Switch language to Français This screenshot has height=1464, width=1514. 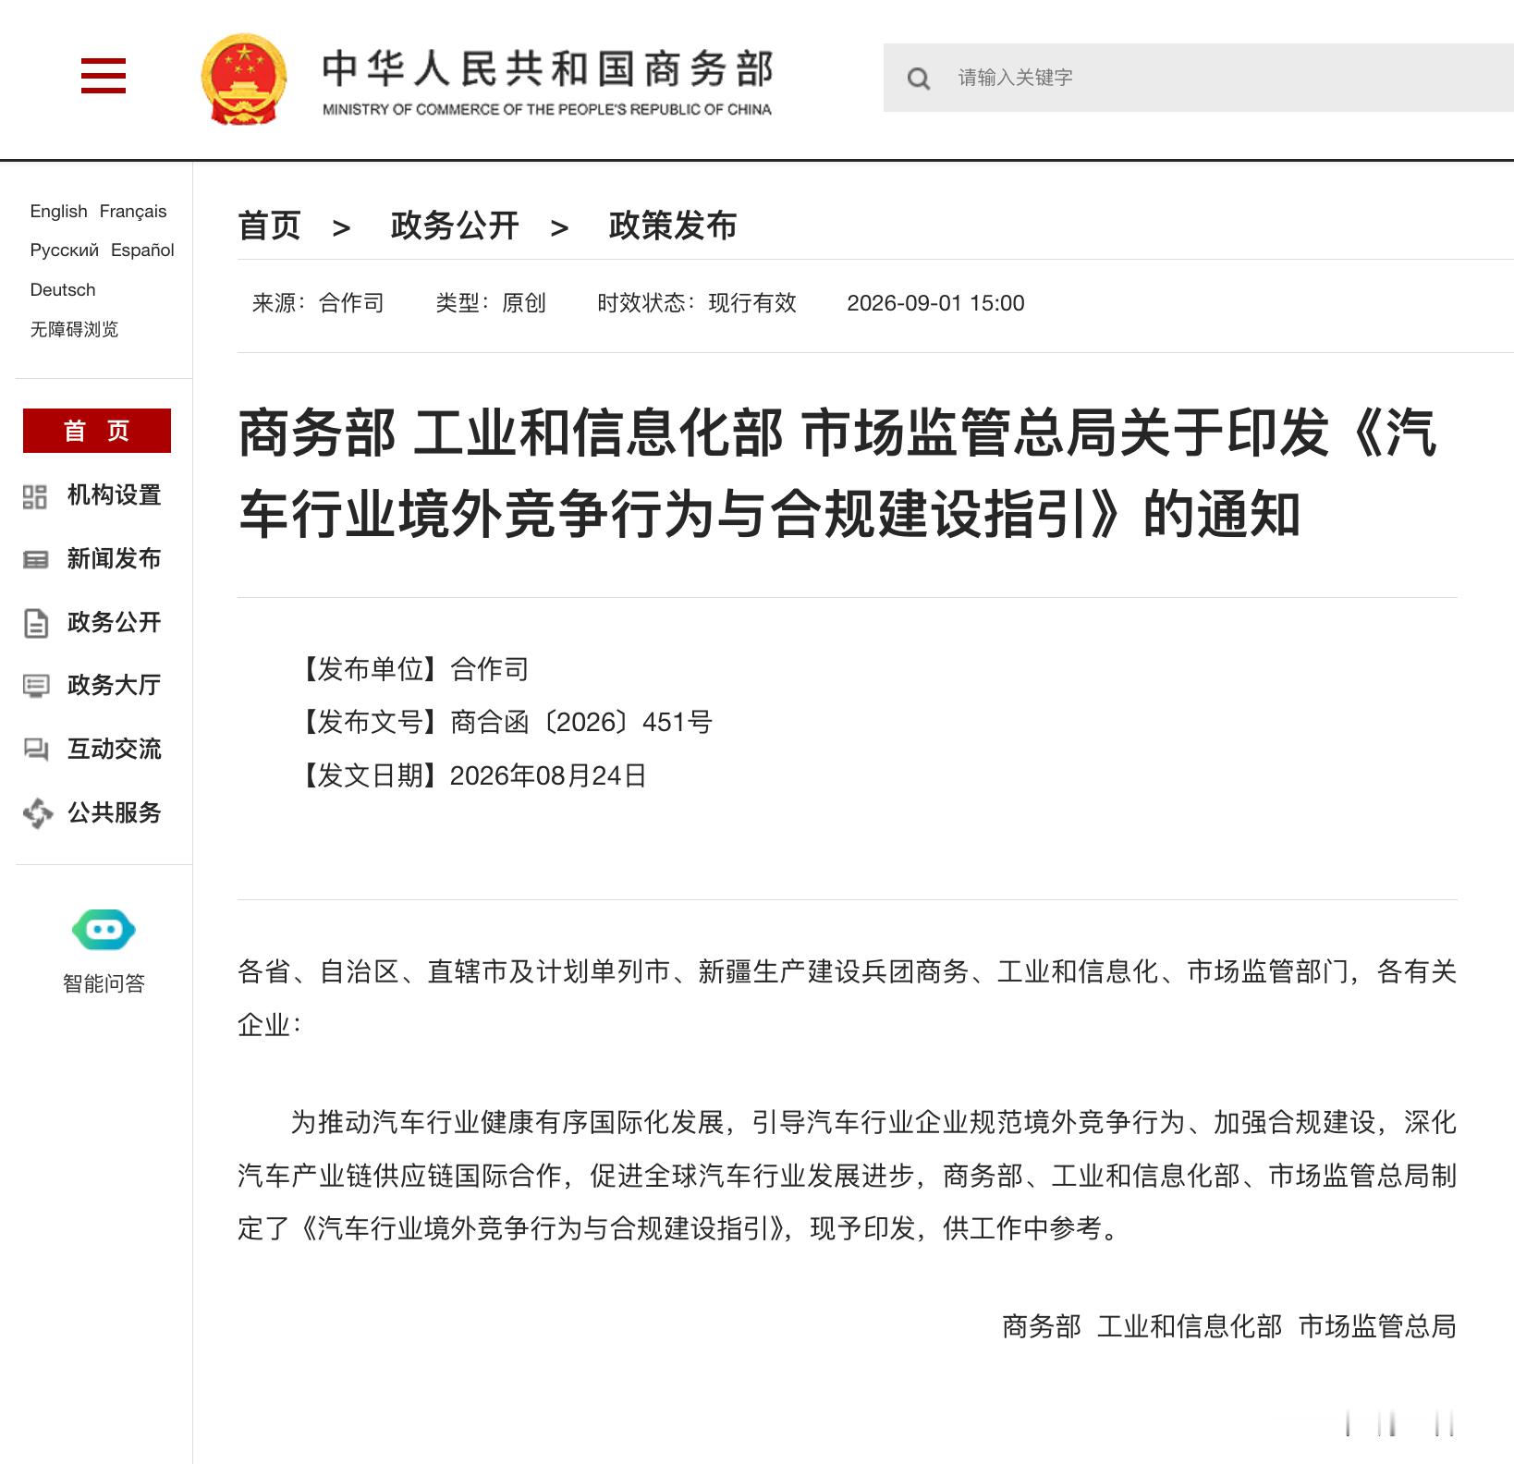133,211
